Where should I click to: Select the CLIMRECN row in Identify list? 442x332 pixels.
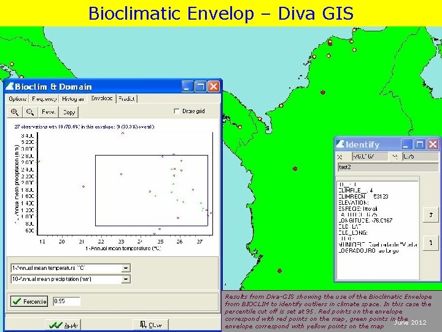click(x=363, y=197)
